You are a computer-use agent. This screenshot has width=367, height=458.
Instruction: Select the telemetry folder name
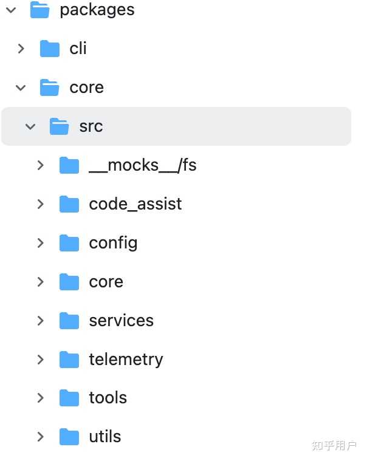tap(126, 360)
